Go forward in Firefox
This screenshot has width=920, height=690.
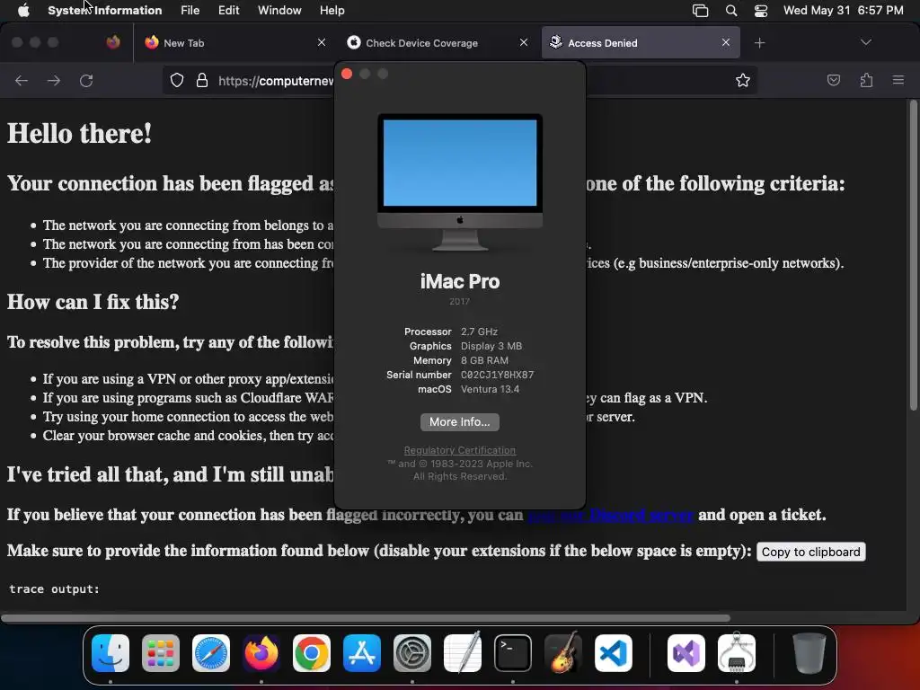click(x=53, y=80)
